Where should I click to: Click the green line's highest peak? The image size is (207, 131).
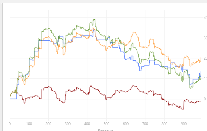coord(94,19)
